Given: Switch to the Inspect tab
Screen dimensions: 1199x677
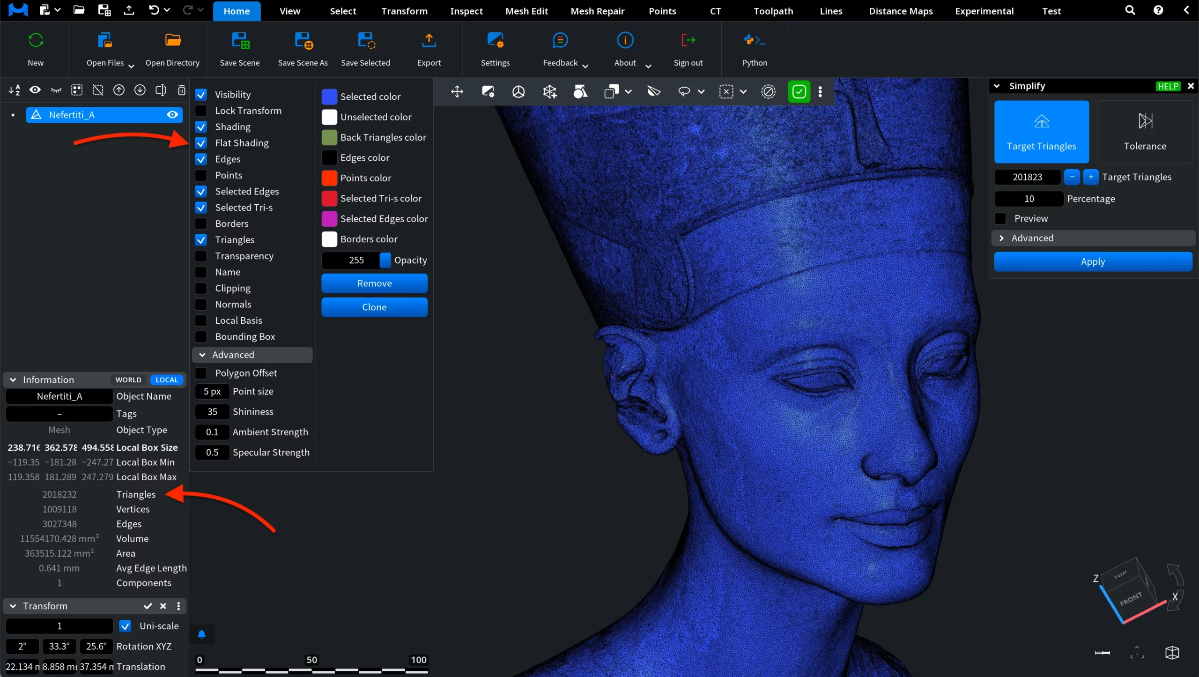Looking at the screenshot, I should click(x=466, y=11).
